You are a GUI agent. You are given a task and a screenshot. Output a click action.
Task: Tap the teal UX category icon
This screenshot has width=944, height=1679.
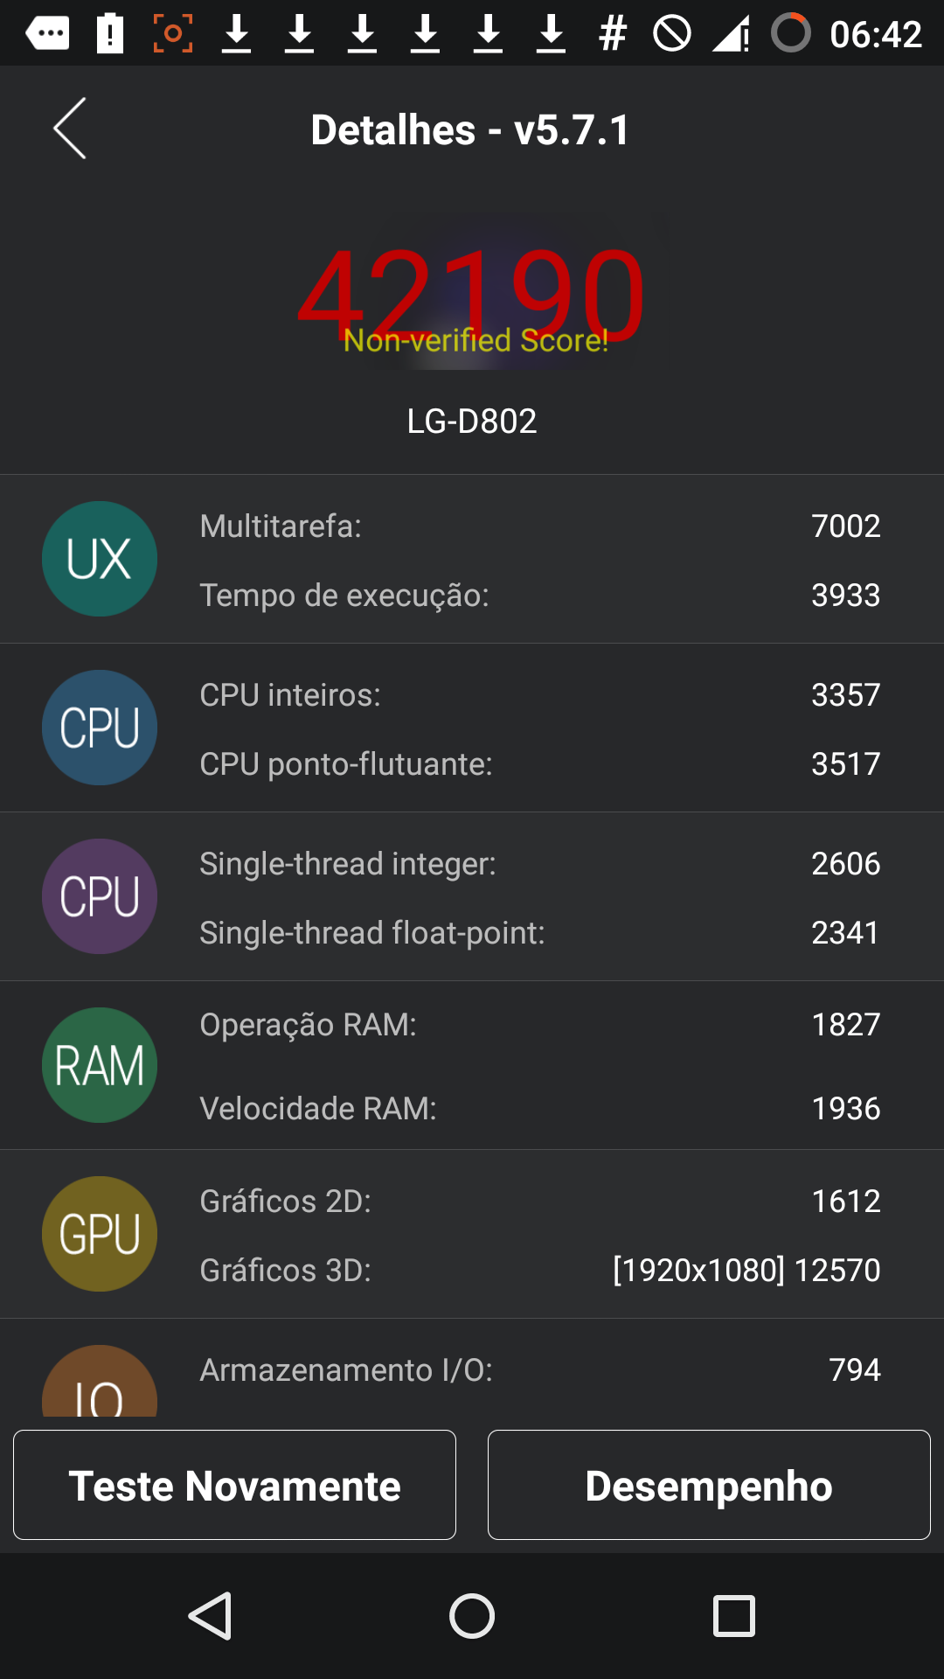100,559
